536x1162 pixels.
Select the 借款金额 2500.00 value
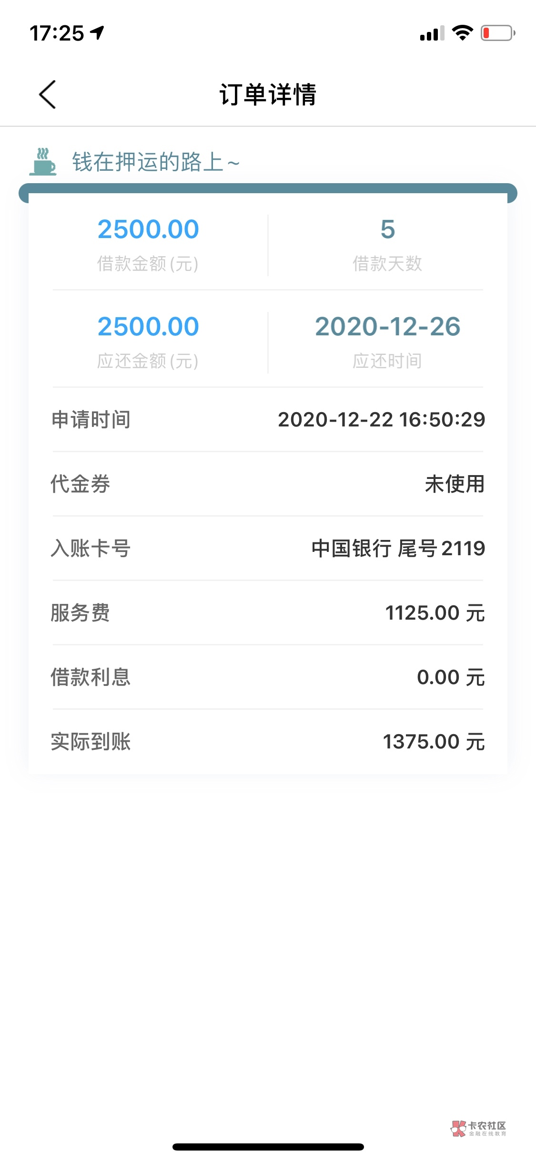pos(148,229)
